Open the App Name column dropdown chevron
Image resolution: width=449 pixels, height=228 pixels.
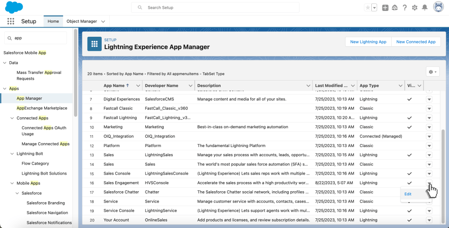tap(138, 86)
